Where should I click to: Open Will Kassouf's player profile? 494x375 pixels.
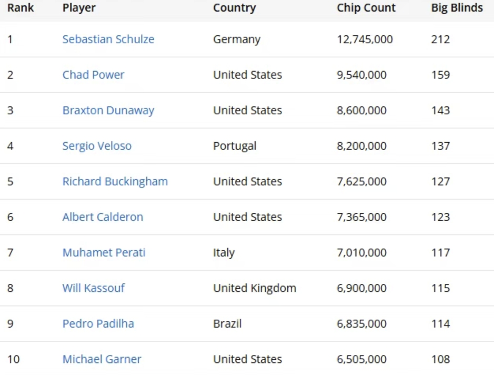(x=93, y=288)
